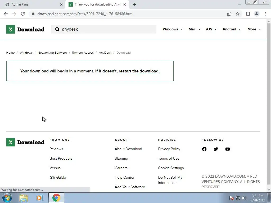Click the share page icon in address bar
Screen dimensions: 271x203
click(229, 14)
